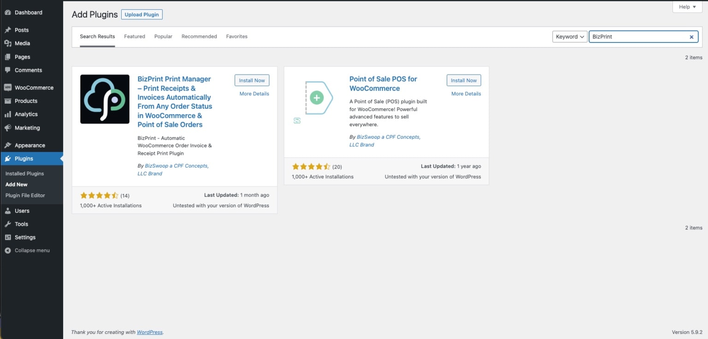Image resolution: width=708 pixels, height=339 pixels.
Task: Open the Tools wrench icon
Action: [8, 224]
